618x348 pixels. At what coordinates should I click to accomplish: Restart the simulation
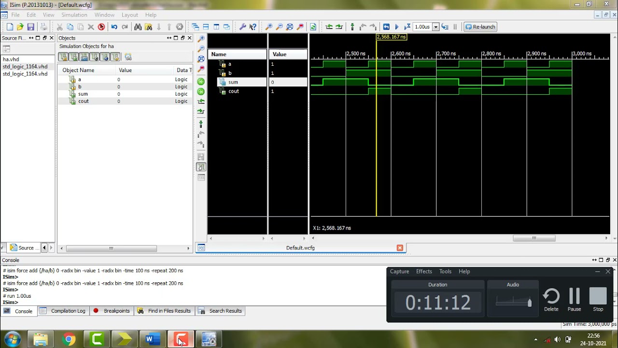pos(386,27)
